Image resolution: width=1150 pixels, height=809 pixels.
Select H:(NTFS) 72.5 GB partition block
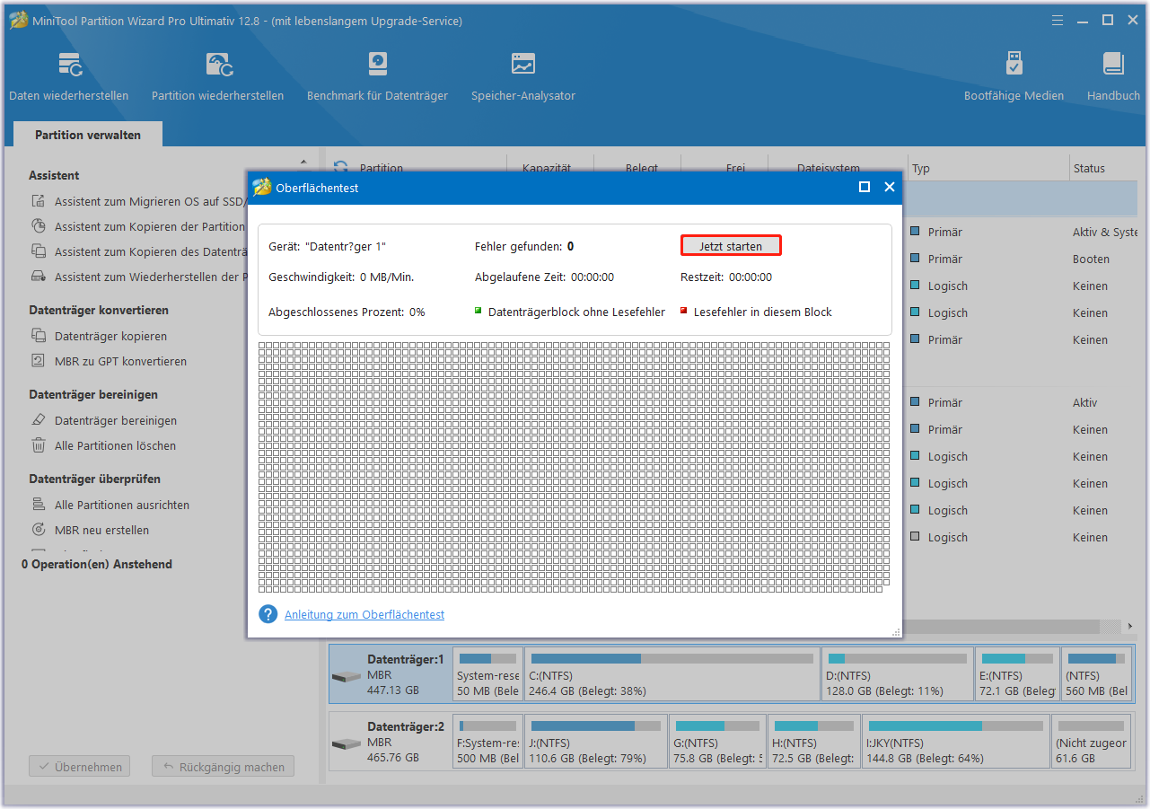click(814, 743)
